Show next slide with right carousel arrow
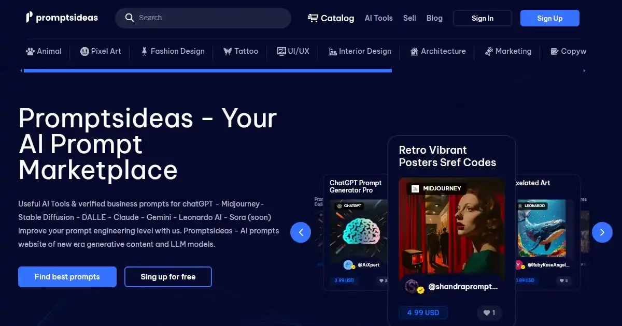The width and height of the screenshot is (622, 326). (602, 232)
